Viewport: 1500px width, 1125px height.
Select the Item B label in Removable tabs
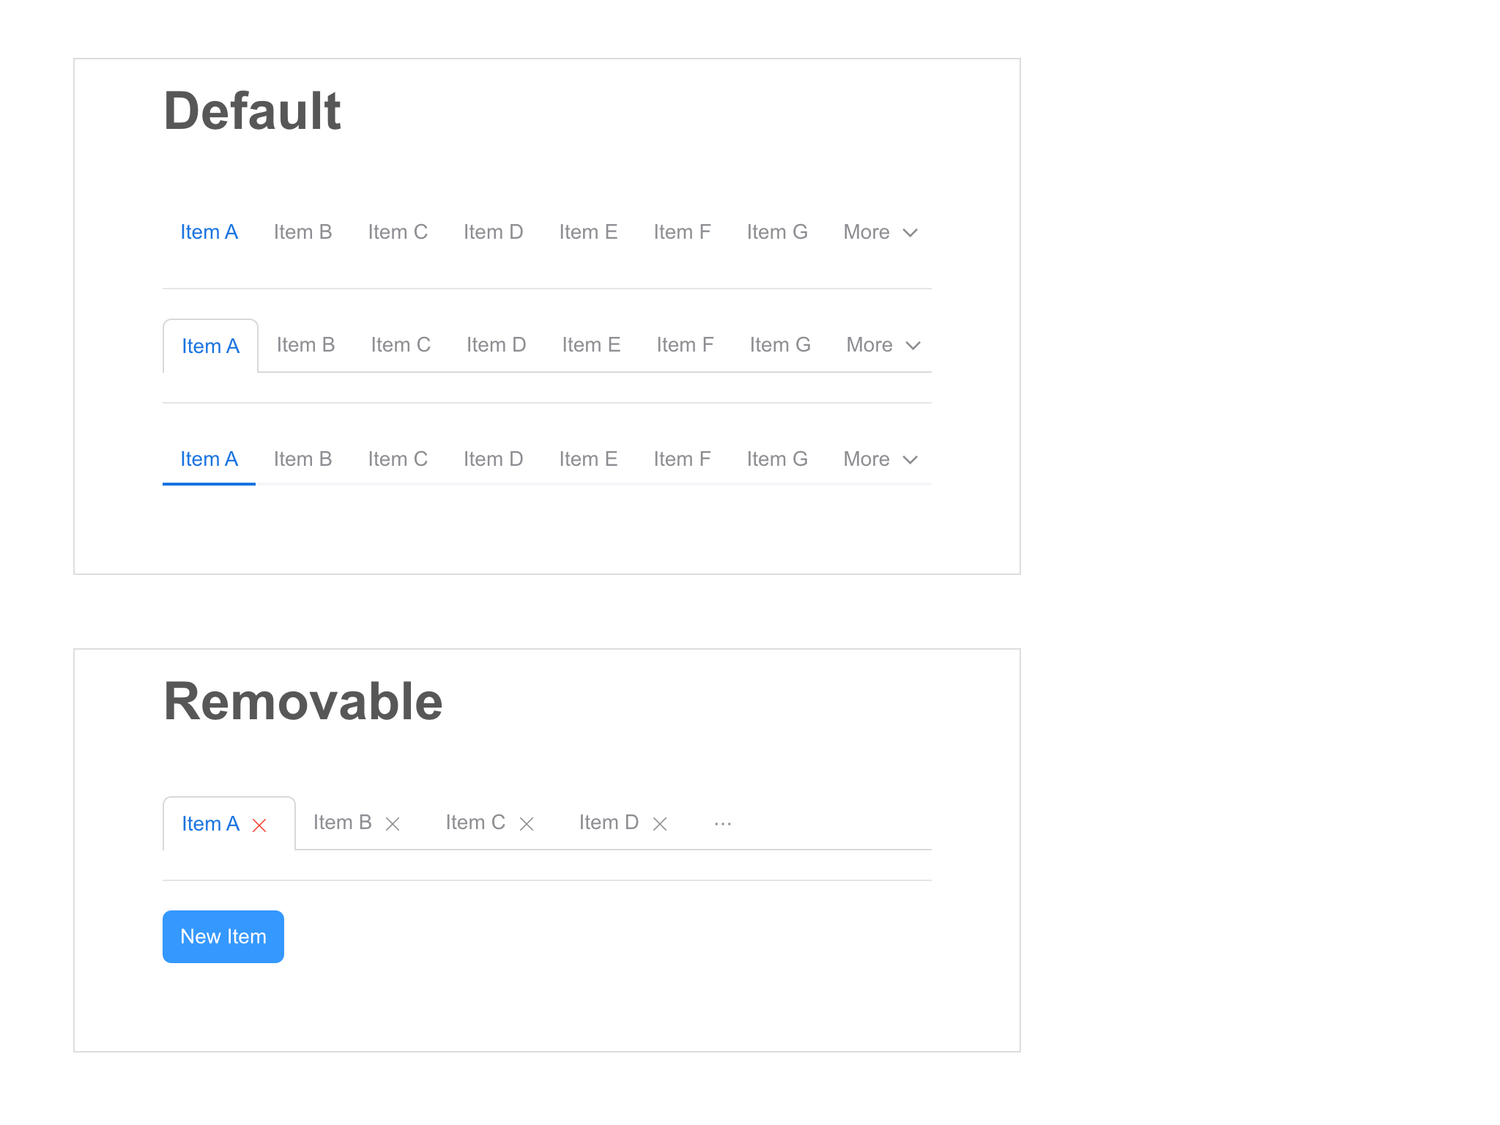(343, 823)
